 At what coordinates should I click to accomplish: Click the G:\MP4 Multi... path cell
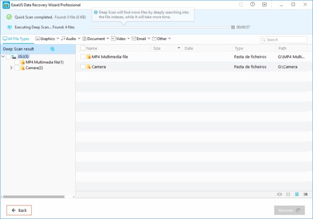[x=291, y=57]
